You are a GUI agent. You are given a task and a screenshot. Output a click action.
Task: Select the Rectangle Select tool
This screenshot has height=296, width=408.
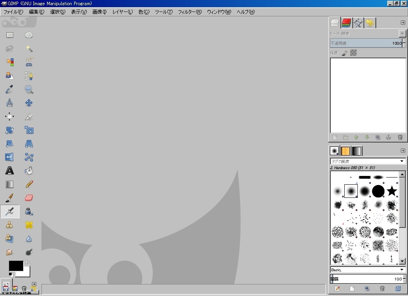coord(10,35)
